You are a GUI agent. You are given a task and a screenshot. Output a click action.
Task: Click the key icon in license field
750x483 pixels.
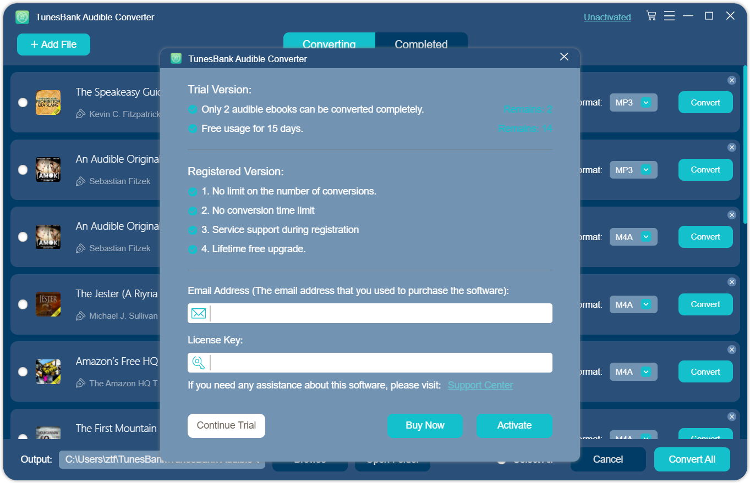click(x=199, y=363)
